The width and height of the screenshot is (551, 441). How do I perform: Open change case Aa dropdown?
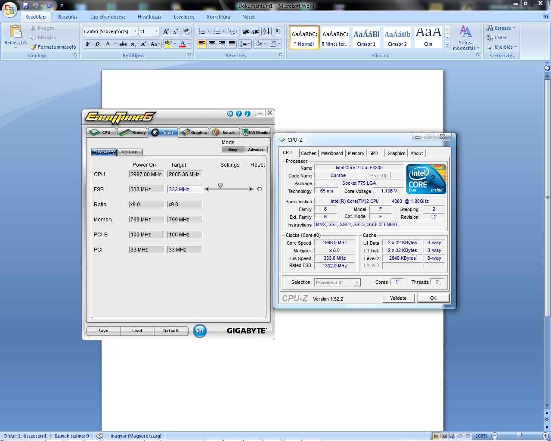pos(155,44)
